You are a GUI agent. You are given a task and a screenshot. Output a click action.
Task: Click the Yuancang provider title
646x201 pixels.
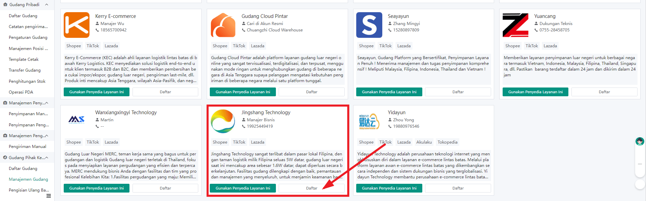545,16
